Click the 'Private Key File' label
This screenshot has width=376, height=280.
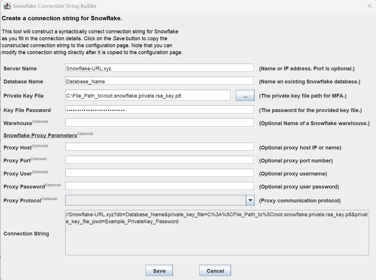[x=23, y=96]
